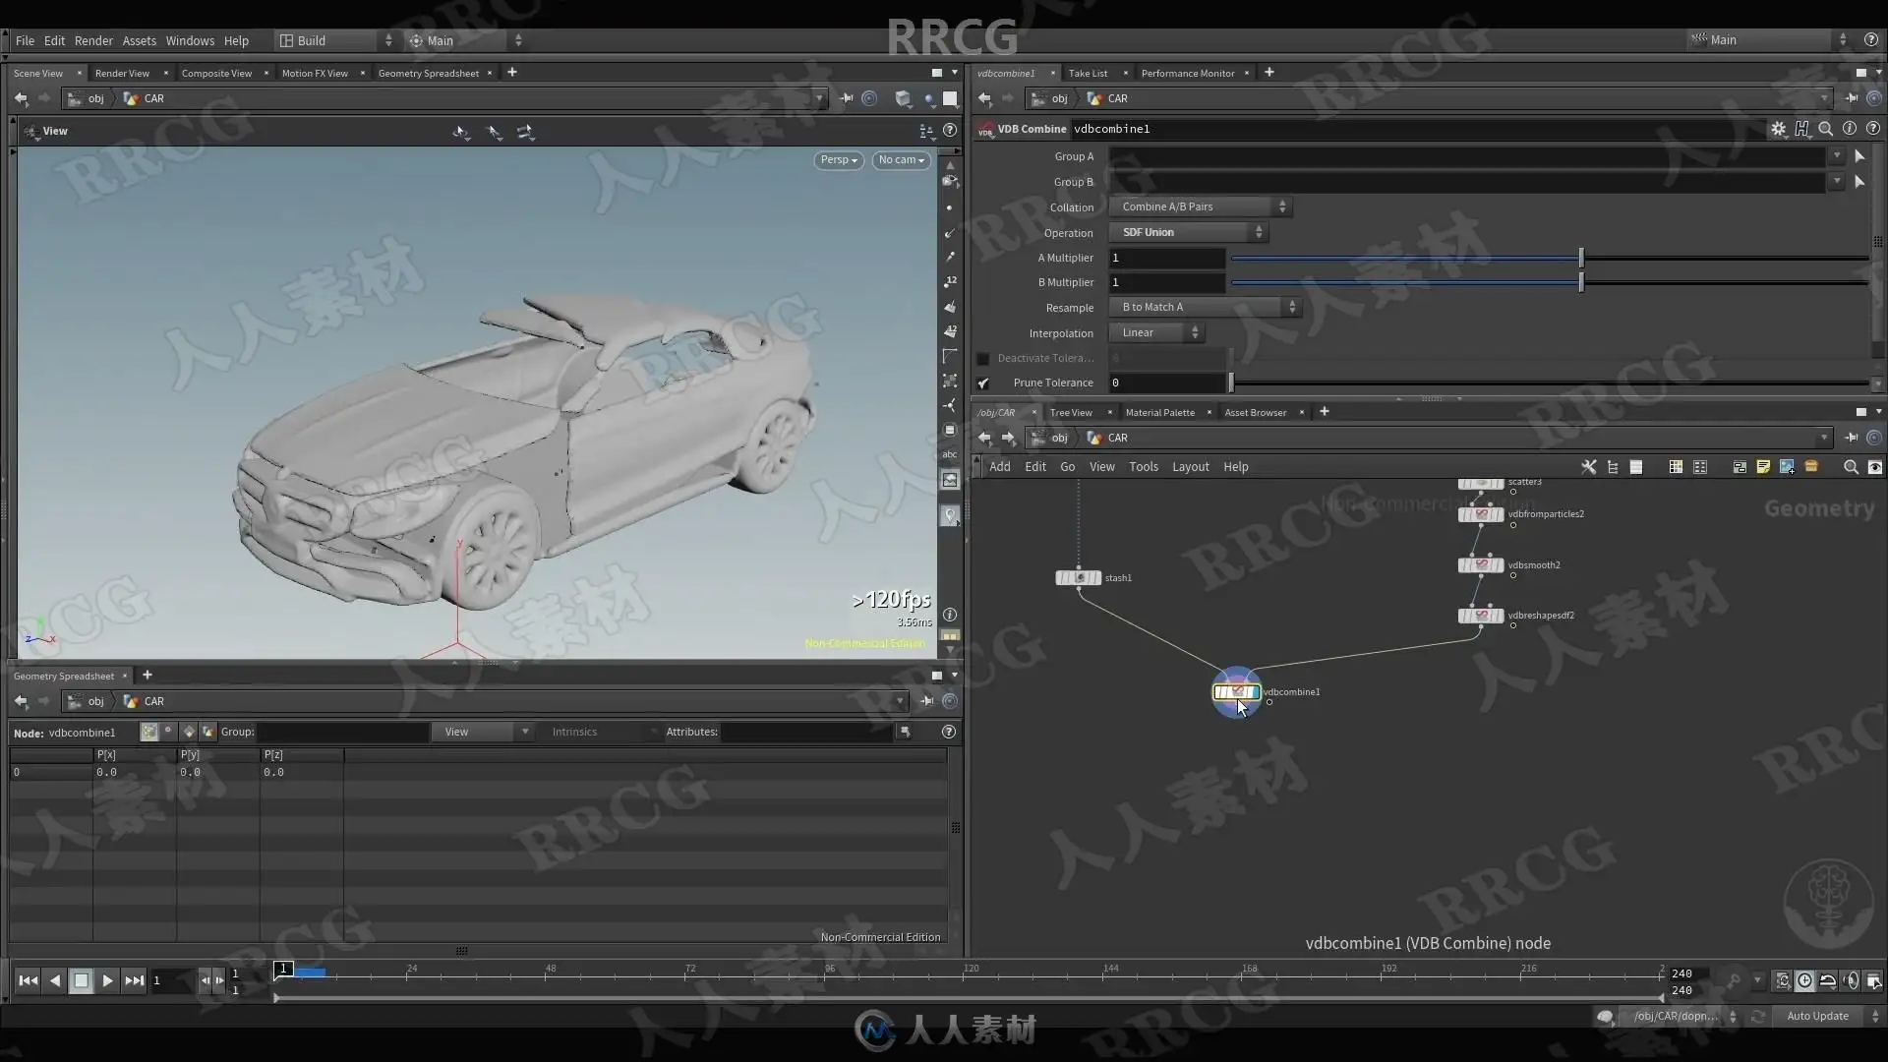Image resolution: width=1888 pixels, height=1062 pixels.
Task: Open the Operation SDF Union dropdown
Action: (1190, 233)
